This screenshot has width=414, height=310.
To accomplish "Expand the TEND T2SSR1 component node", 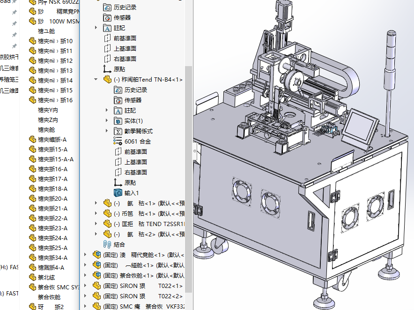I will (96, 224).
